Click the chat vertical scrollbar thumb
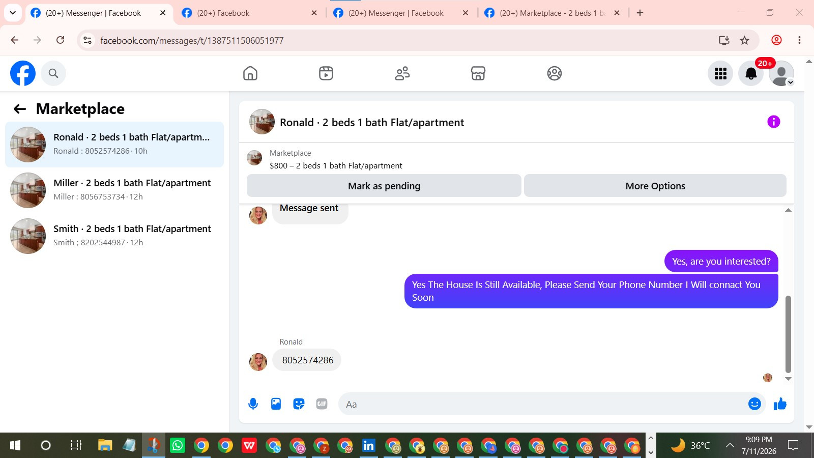The width and height of the screenshot is (814, 458). (789, 334)
